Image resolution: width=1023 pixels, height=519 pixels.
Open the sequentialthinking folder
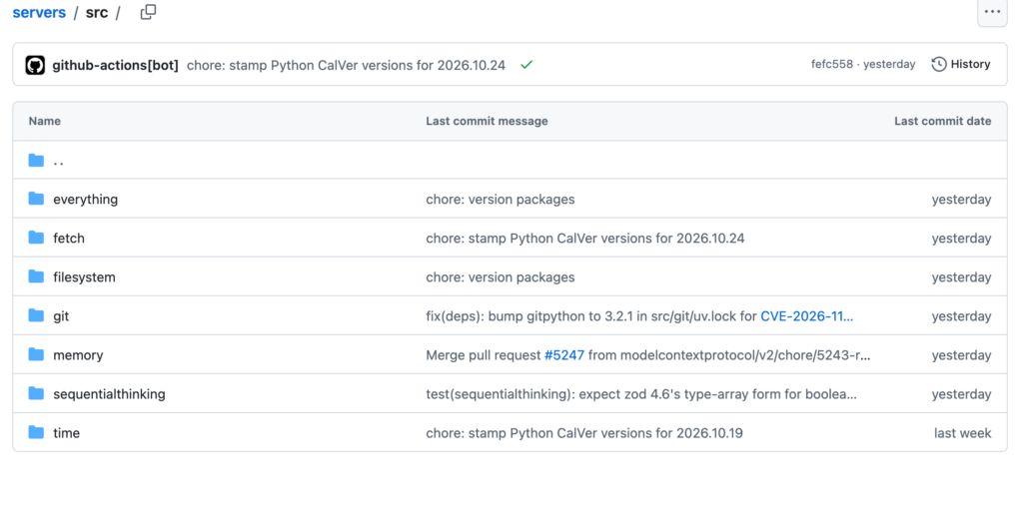click(109, 394)
